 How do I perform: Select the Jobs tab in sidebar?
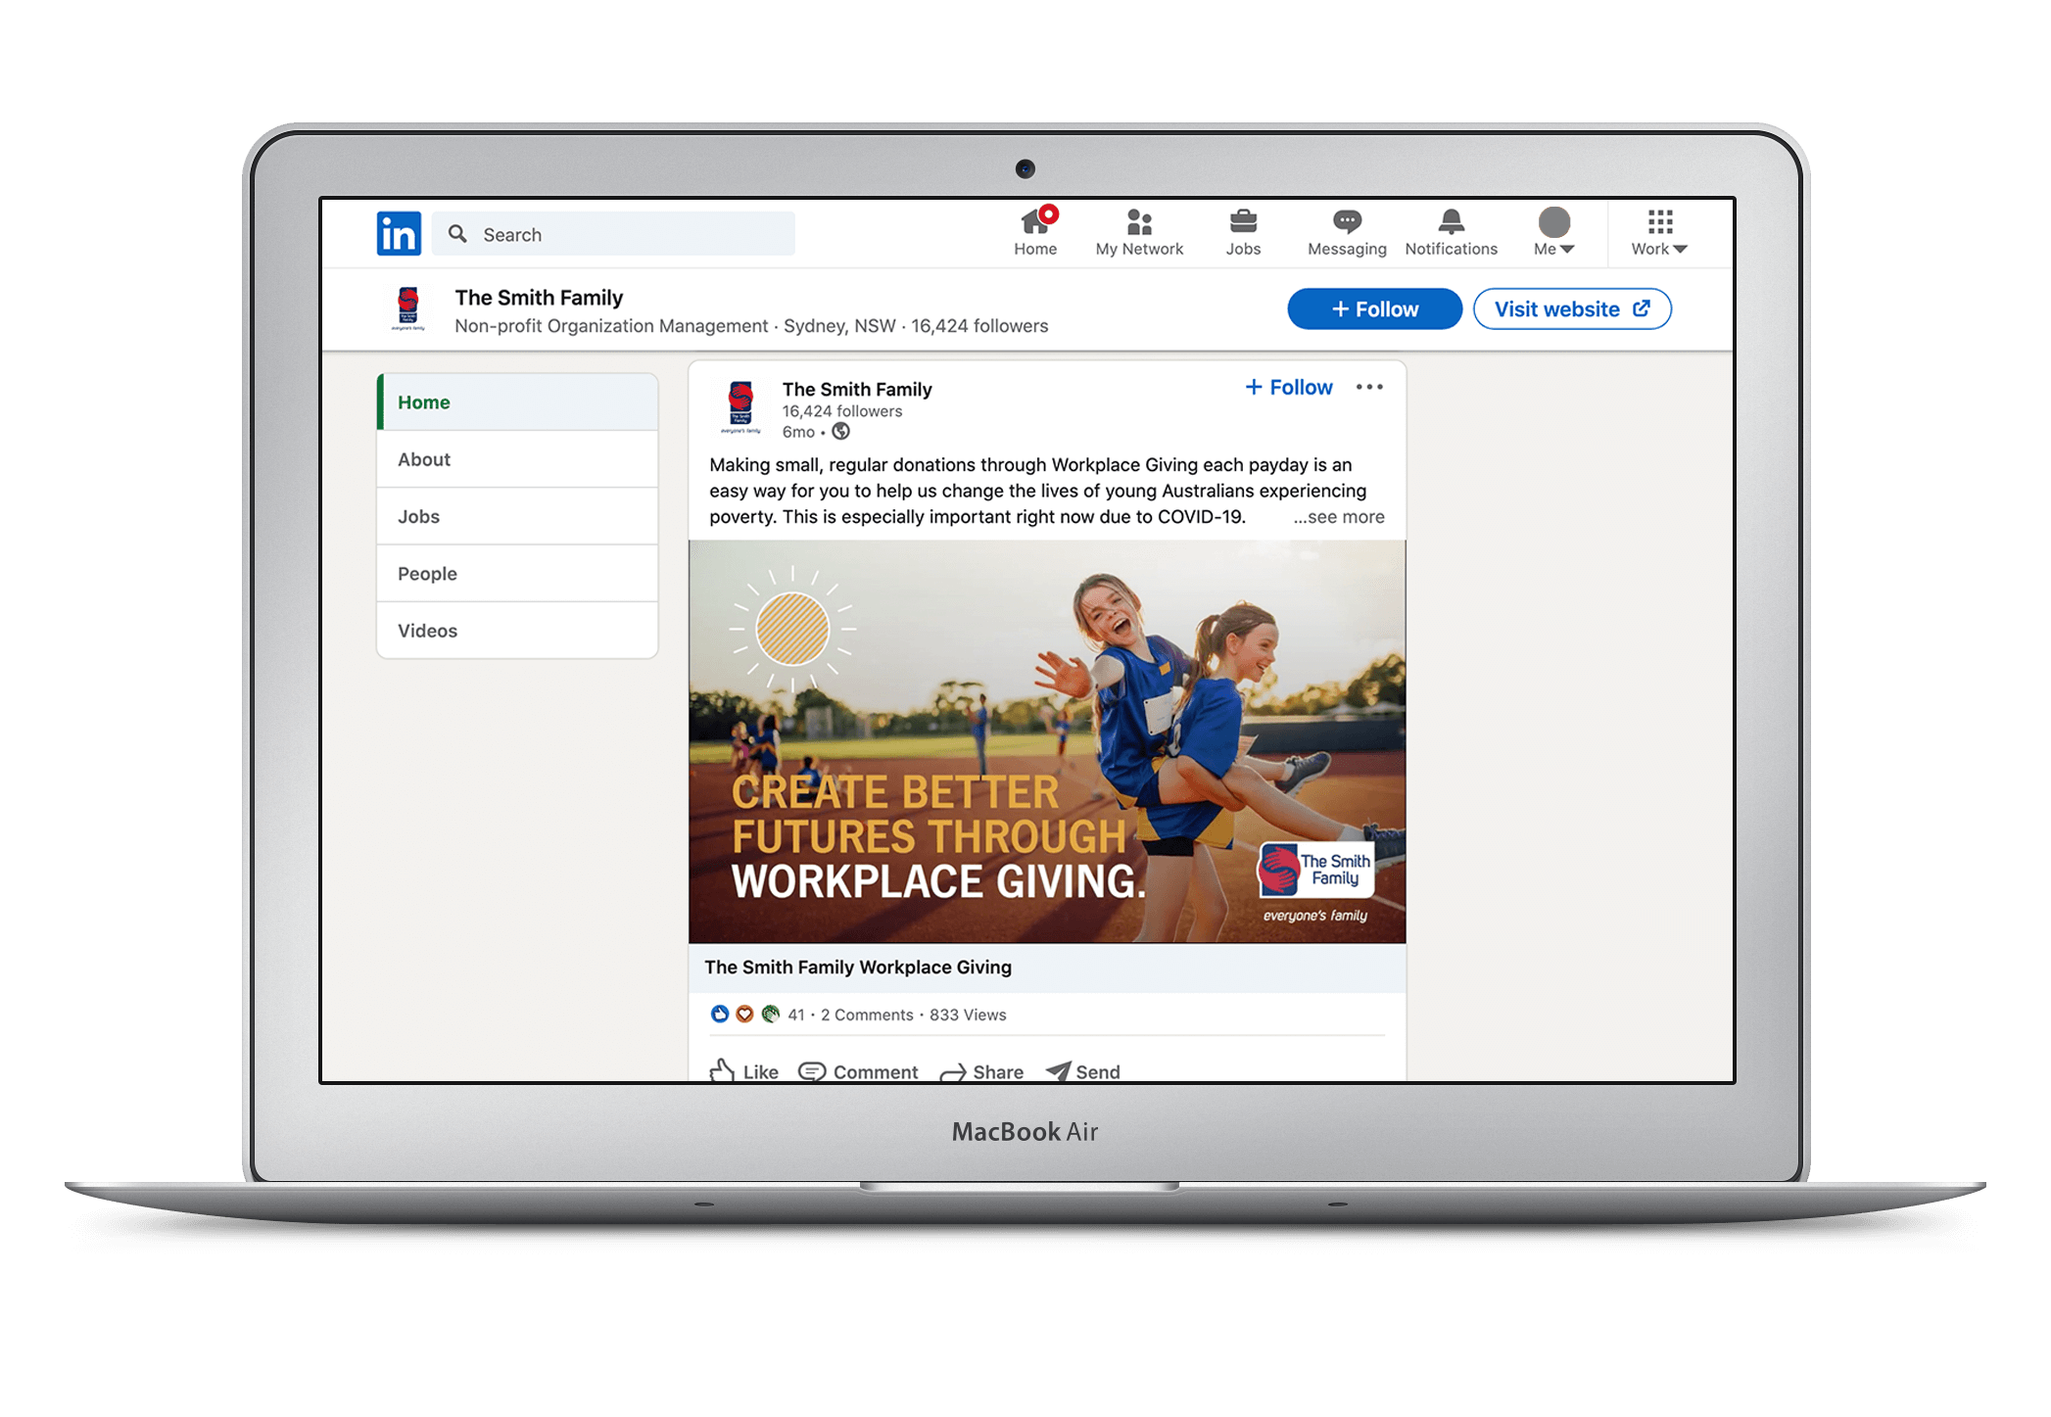point(517,516)
